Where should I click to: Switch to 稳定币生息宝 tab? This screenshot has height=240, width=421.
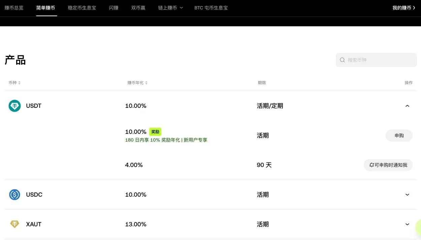click(x=82, y=8)
